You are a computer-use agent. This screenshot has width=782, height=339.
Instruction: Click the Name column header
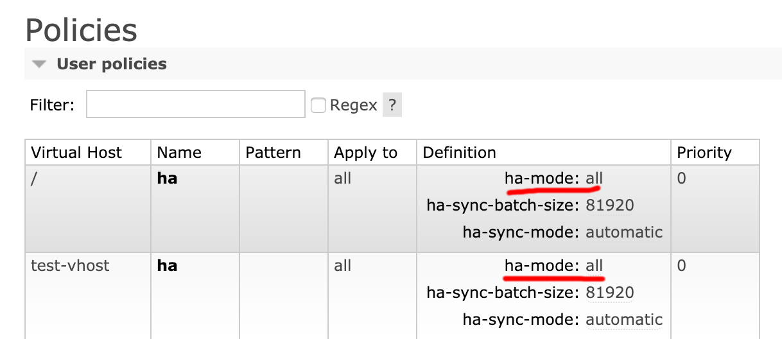(179, 153)
